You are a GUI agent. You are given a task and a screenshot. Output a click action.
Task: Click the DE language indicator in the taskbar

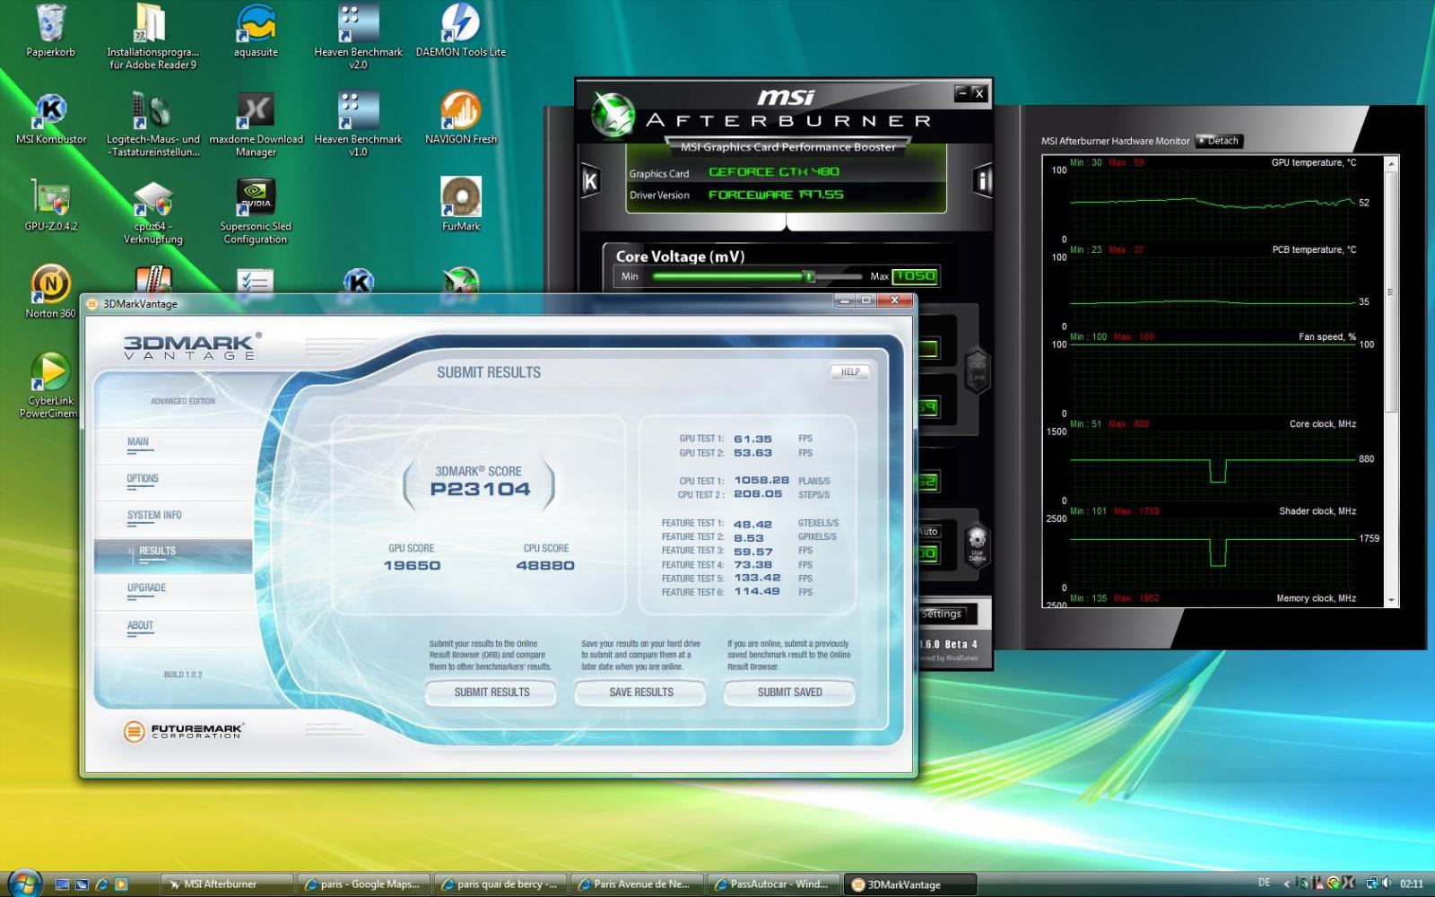point(1264,884)
